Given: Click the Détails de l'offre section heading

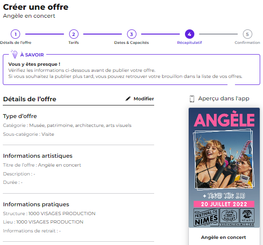Looking at the screenshot, I should (x=30, y=99).
